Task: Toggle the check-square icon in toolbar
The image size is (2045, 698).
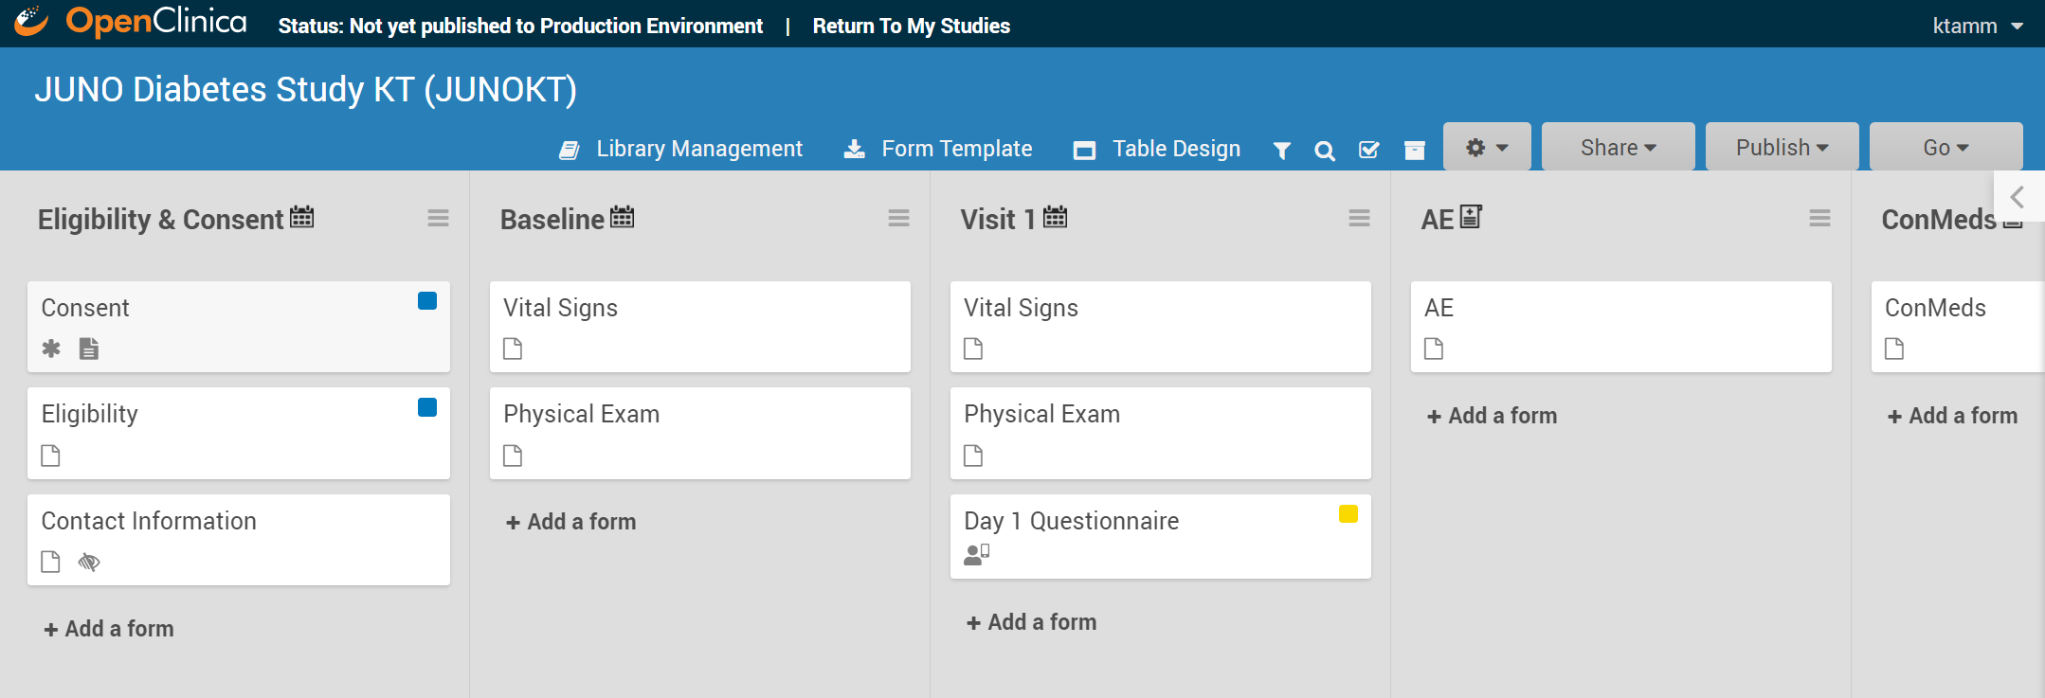Action: (x=1368, y=151)
